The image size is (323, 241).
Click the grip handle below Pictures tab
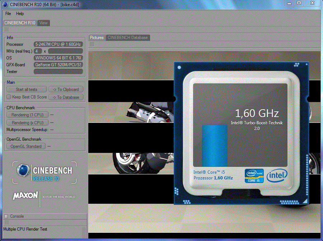coord(92,44)
